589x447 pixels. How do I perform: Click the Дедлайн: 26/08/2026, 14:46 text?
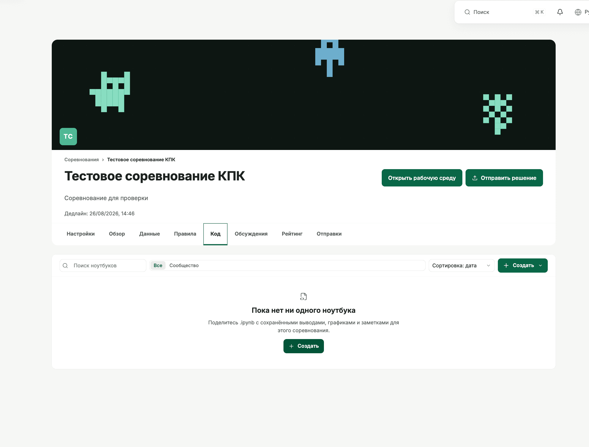pos(99,214)
